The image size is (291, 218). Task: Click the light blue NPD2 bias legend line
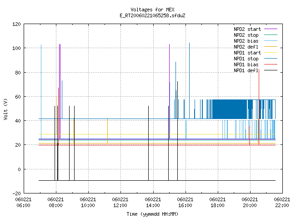click(271, 41)
